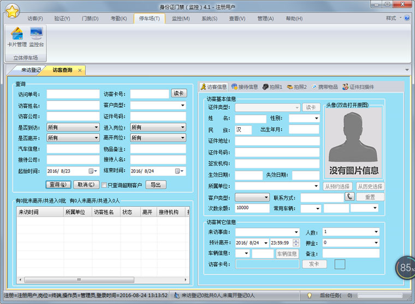Click the 发卡 button
This screenshot has width=415, height=304.
[314, 264]
